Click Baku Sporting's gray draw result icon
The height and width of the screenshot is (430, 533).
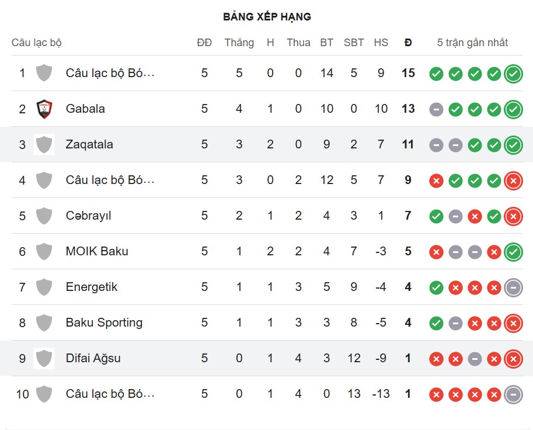[x=455, y=323]
